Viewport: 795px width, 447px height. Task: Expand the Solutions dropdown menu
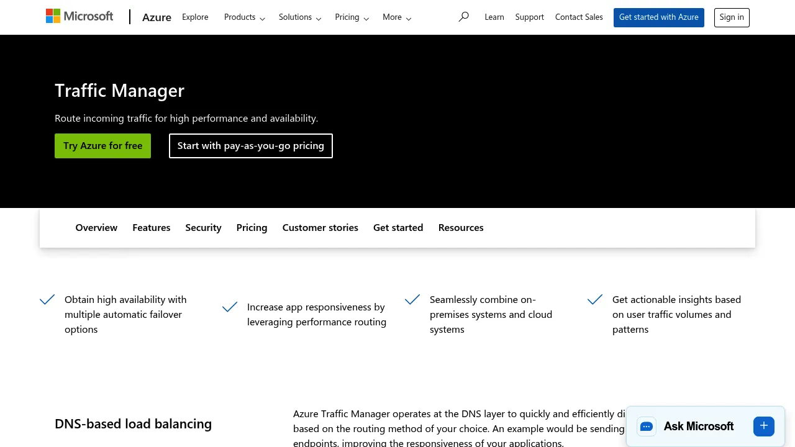click(x=300, y=17)
